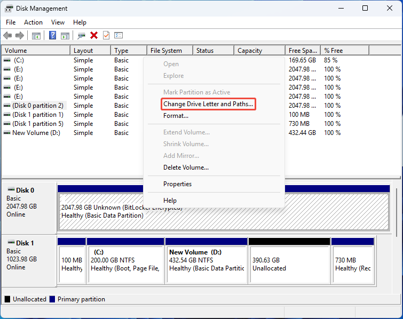
Task: Select the (C:) volume list row
Action: click(x=19, y=60)
